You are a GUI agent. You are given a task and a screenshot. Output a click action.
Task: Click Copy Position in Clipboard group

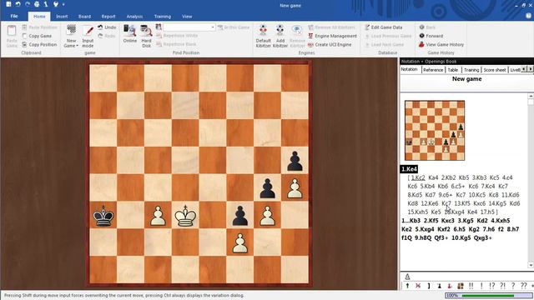pos(39,44)
